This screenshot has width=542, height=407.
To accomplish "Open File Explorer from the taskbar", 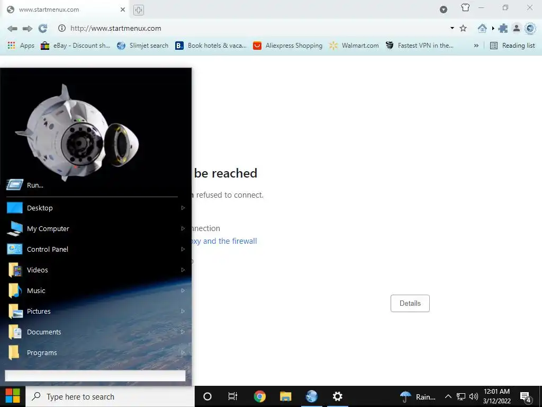I will 285,396.
